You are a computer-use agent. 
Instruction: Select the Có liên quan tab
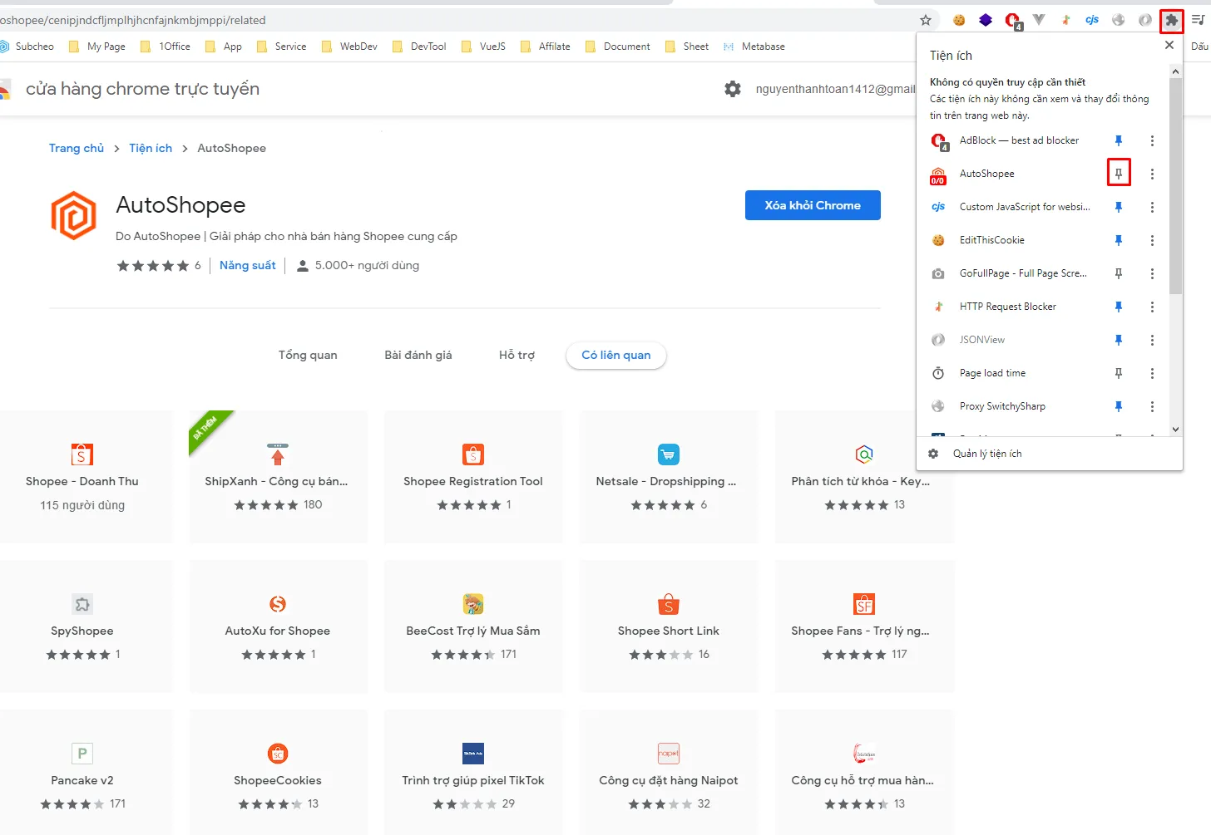pos(616,355)
